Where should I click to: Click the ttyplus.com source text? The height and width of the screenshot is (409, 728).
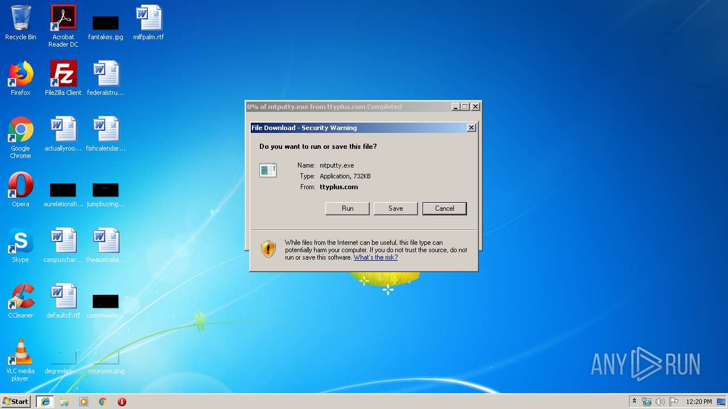coord(338,187)
